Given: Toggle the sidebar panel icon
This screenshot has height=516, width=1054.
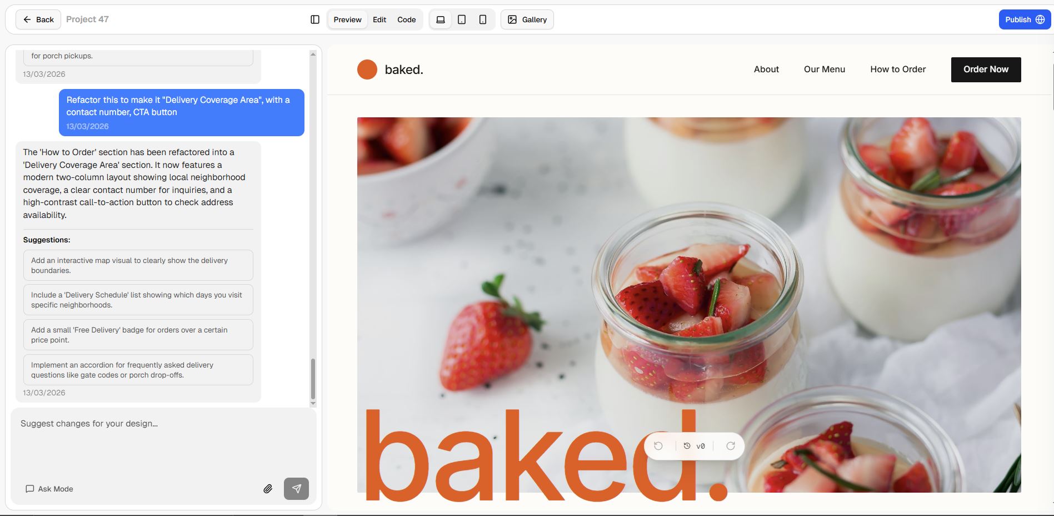Looking at the screenshot, I should point(316,19).
